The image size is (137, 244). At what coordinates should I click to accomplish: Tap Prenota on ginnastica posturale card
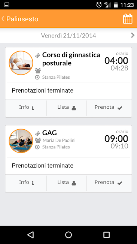pyautogui.click(x=109, y=108)
